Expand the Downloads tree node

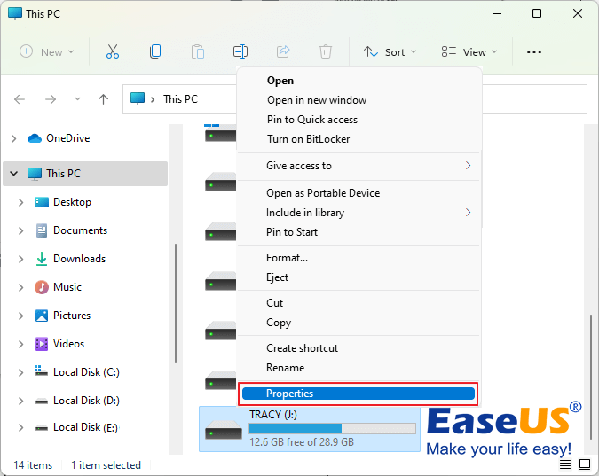tap(21, 259)
